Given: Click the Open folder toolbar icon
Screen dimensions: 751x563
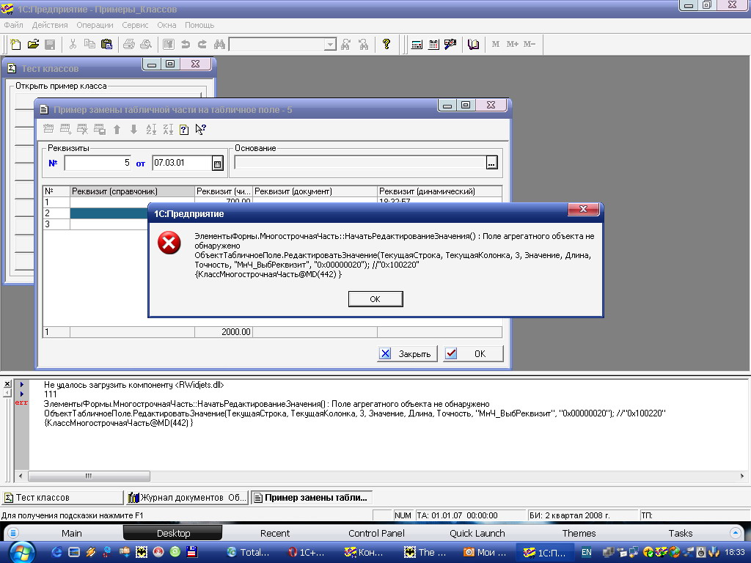Looking at the screenshot, I should pyautogui.click(x=33, y=44).
